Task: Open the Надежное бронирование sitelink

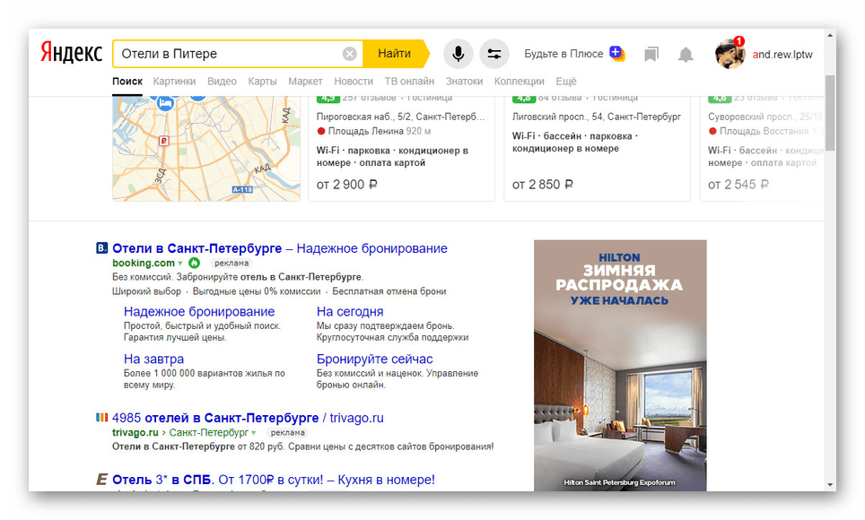Action: [199, 312]
